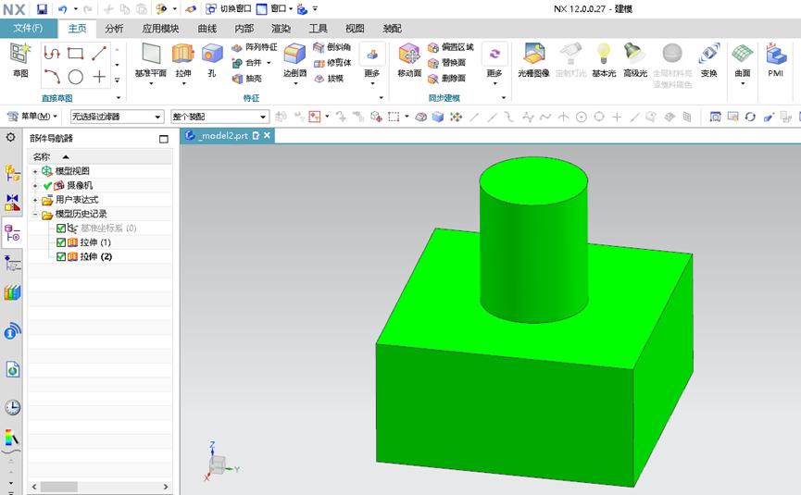801x495 pixels.
Task: Switch to the 分析 ribbon tab
Action: 114,29
